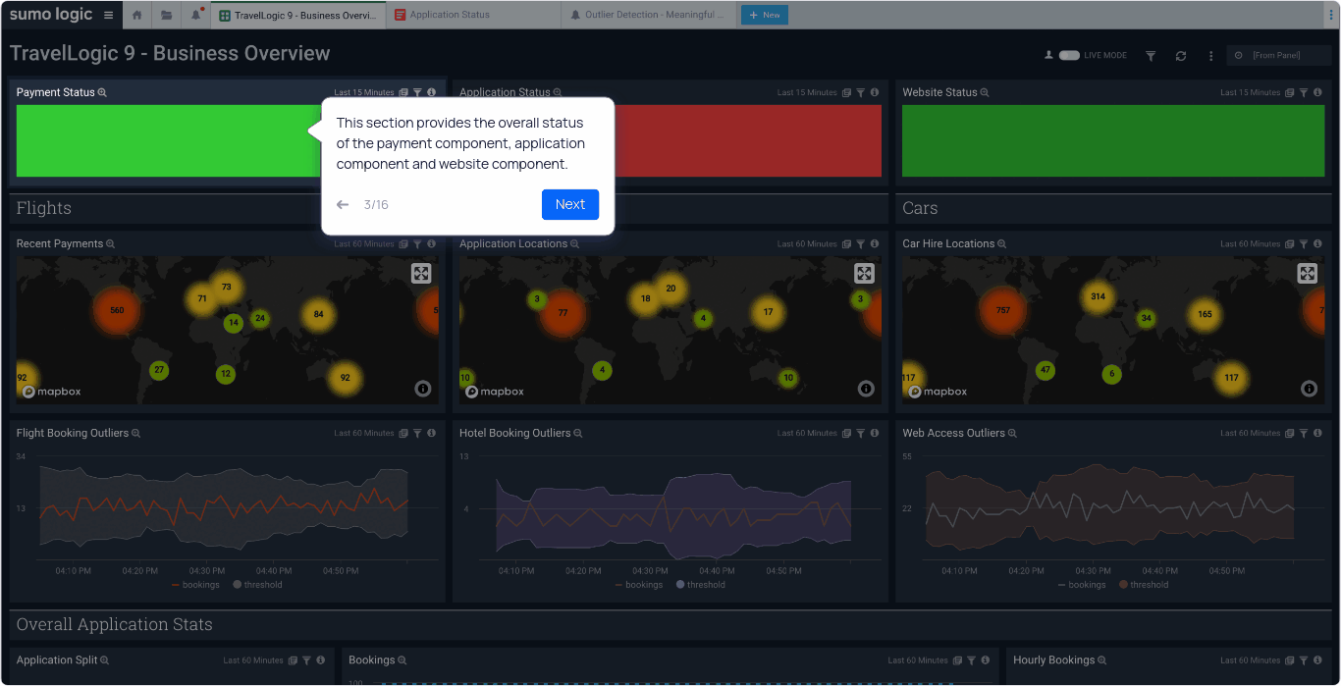Open the info icon on Hotel Booking Outliers
The height and width of the screenshot is (686, 1341).
pyautogui.click(x=875, y=433)
